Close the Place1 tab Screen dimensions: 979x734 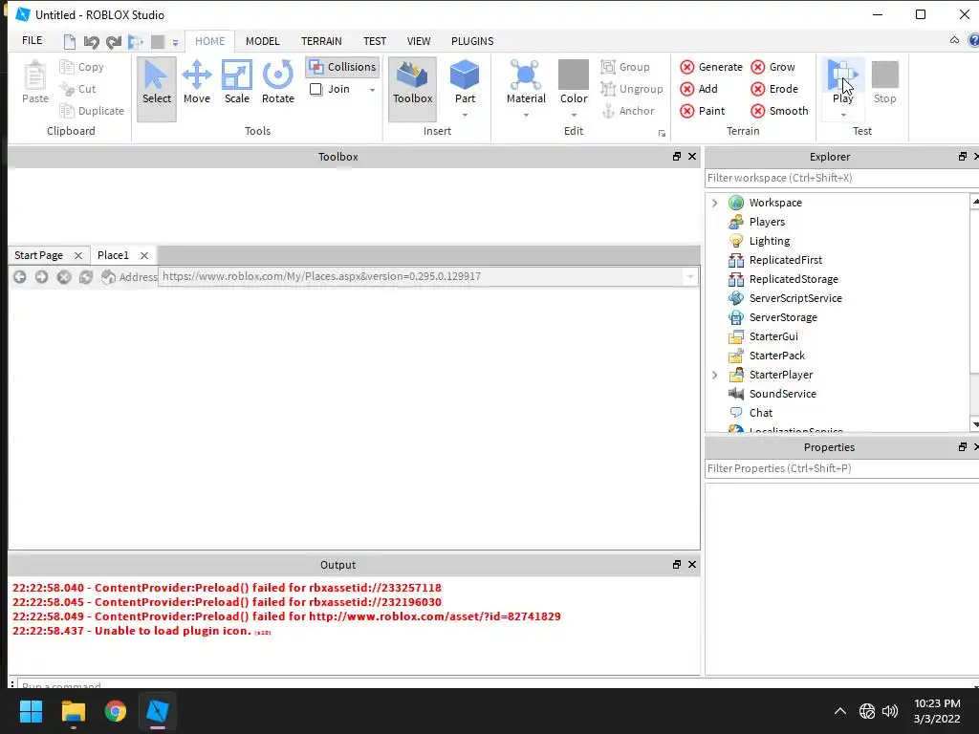(144, 256)
